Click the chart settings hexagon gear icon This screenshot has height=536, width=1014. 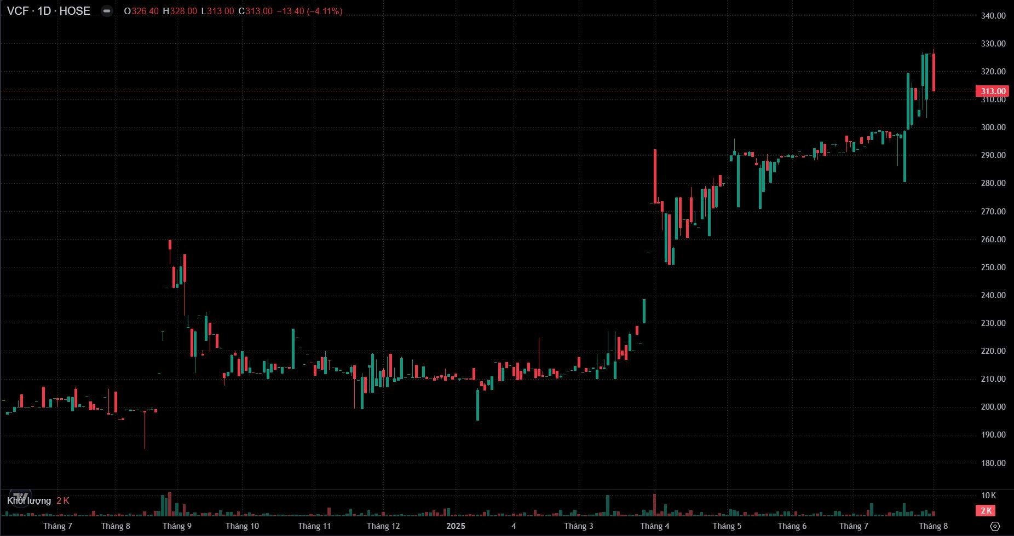coord(995,526)
